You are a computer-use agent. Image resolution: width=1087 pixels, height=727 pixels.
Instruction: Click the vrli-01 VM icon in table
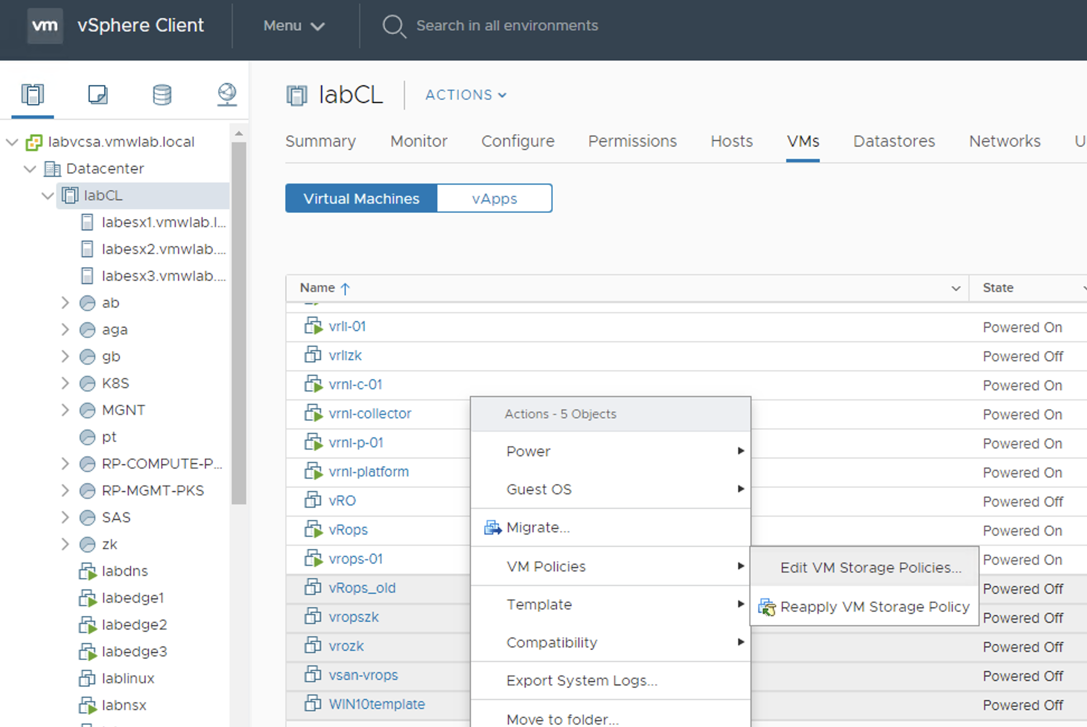point(313,326)
